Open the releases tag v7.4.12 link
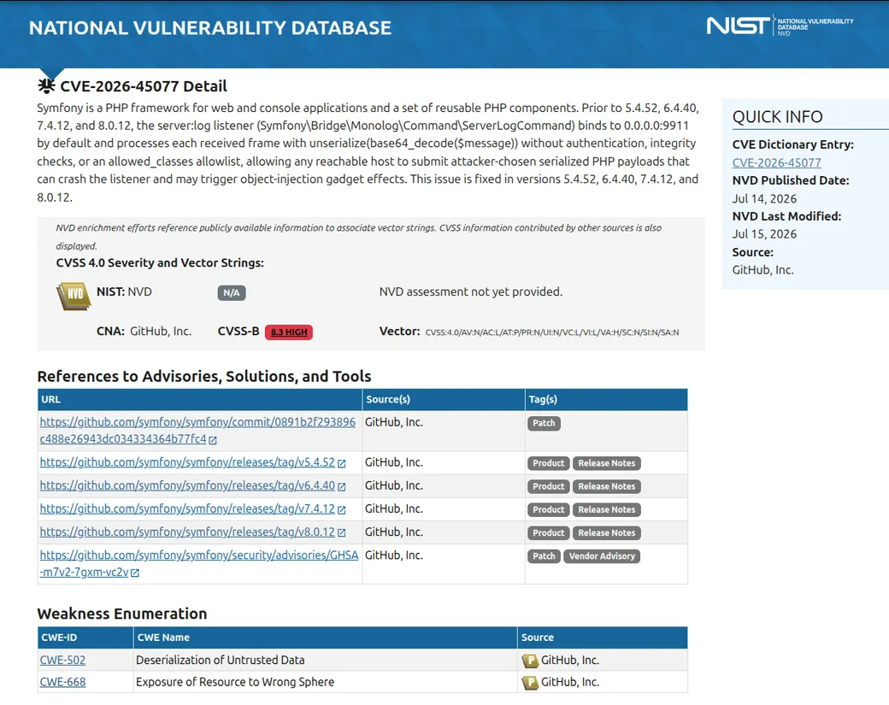889x705 pixels. tap(187, 509)
